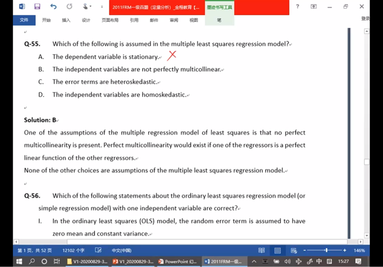Click the volume speaker tray icon

[287, 261]
